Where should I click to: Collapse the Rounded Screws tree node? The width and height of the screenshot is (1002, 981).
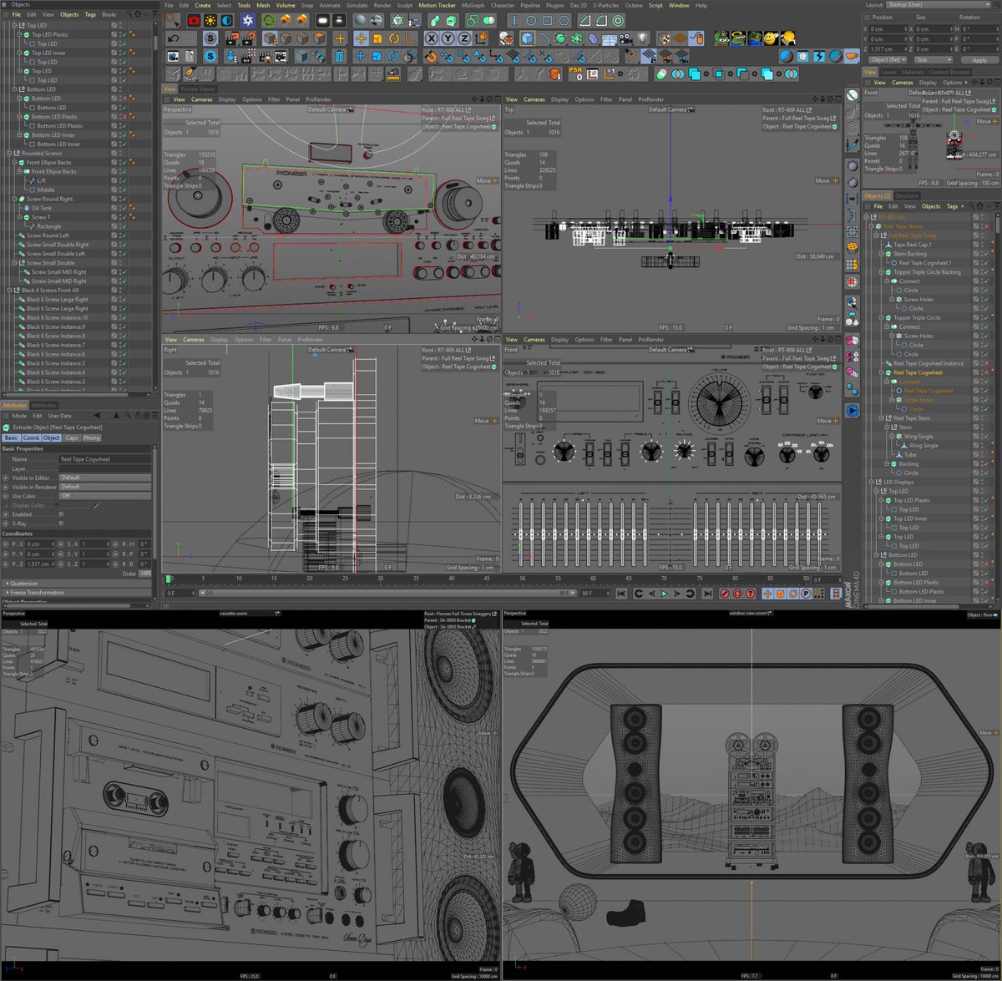10,154
